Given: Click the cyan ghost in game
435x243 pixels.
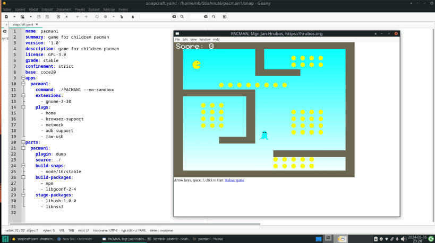Looking at the screenshot, I should point(264,135).
